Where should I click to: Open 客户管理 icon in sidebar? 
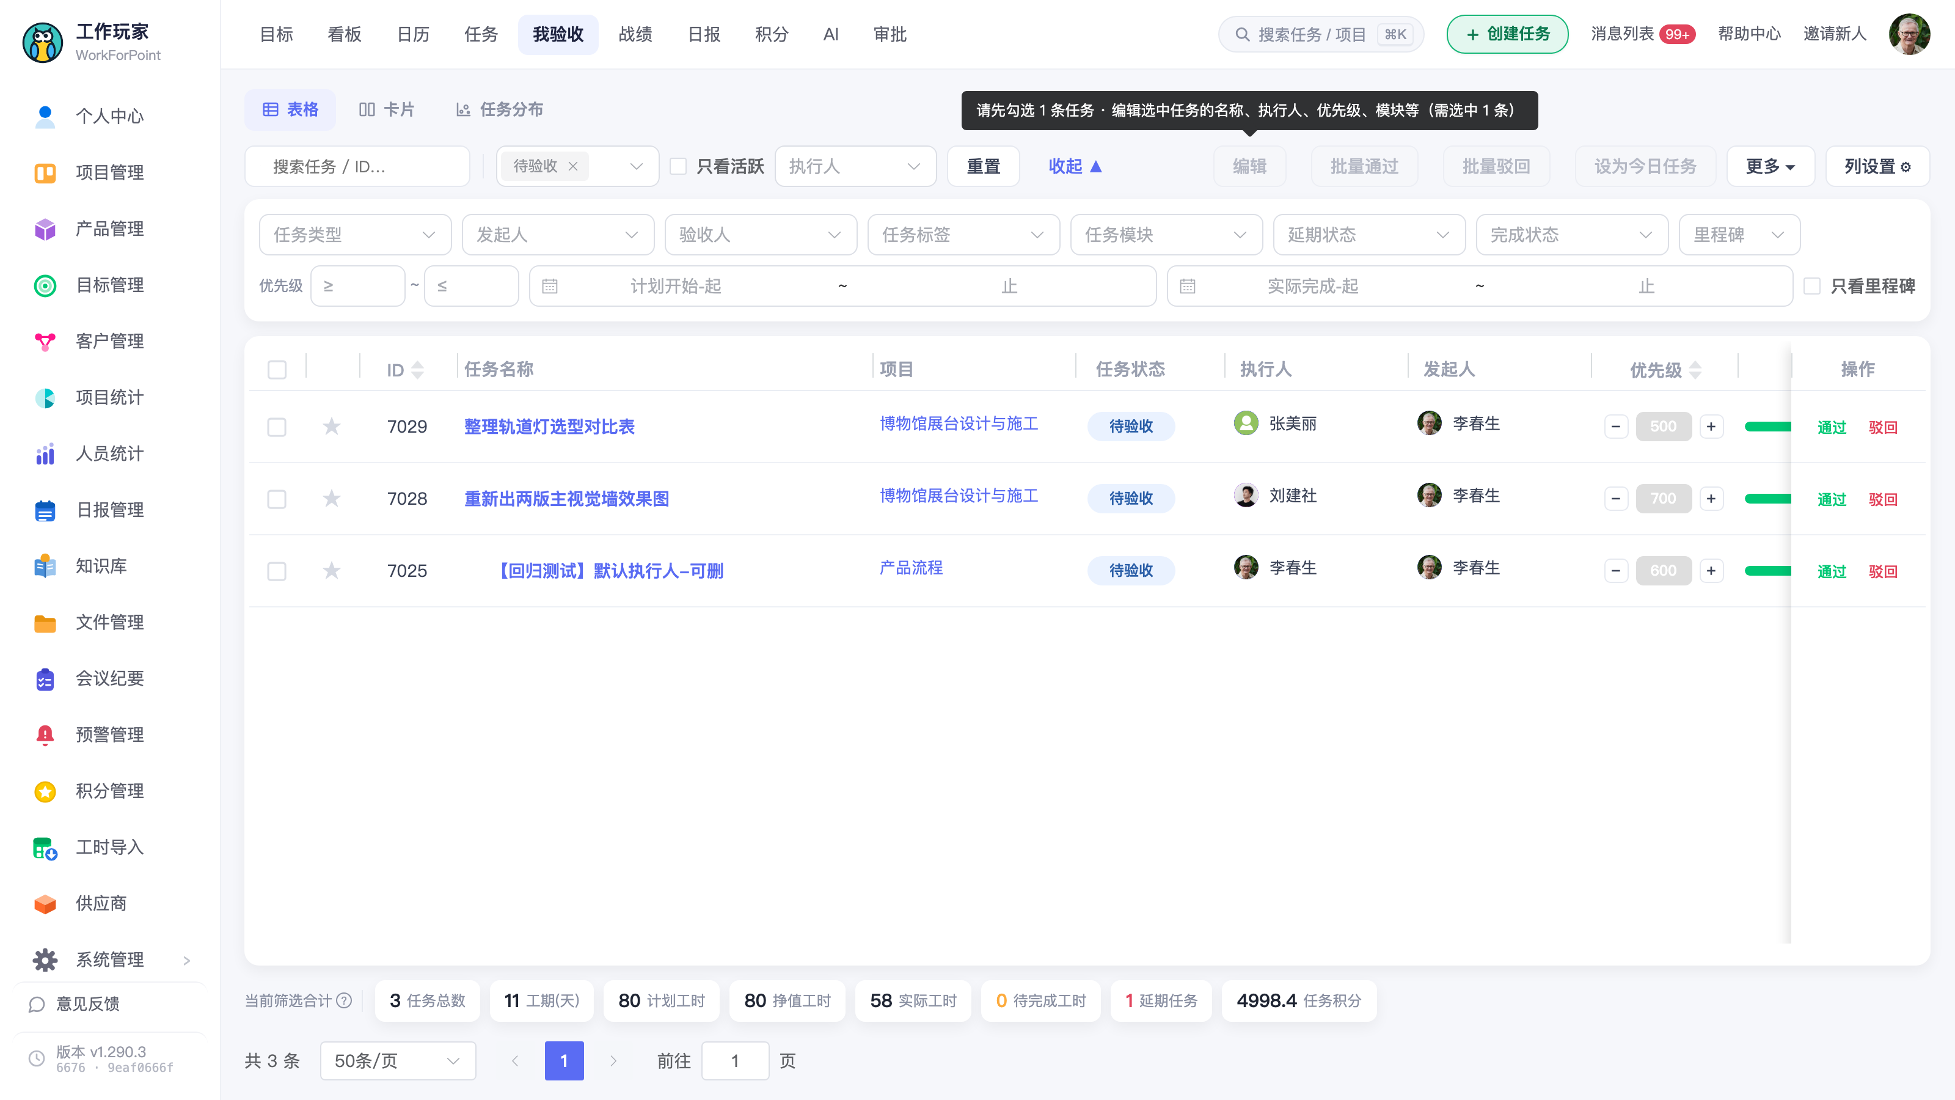[45, 341]
